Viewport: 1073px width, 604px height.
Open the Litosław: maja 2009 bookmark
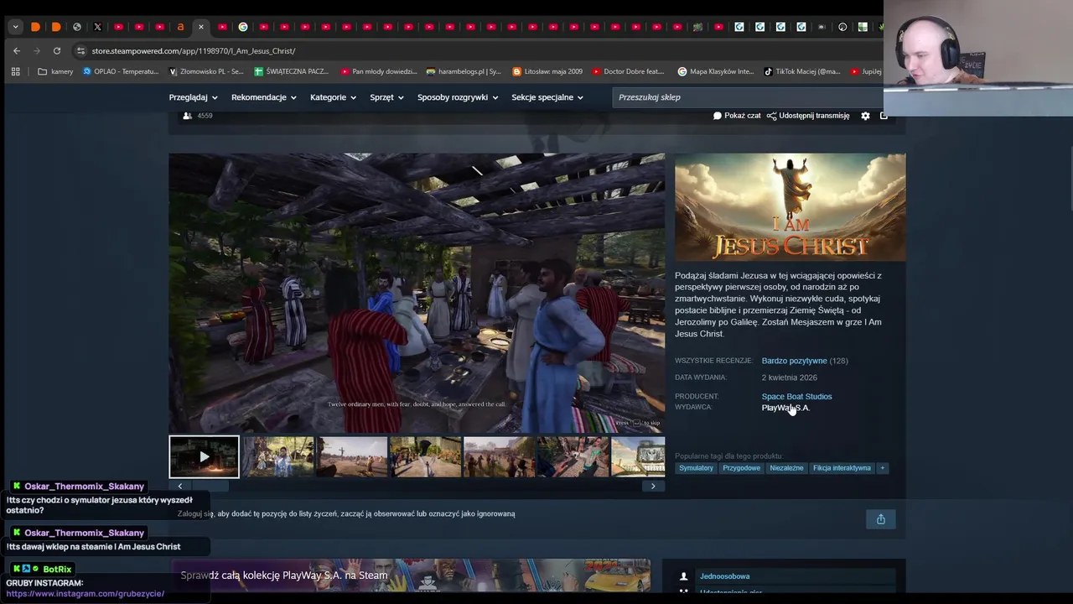click(x=547, y=71)
